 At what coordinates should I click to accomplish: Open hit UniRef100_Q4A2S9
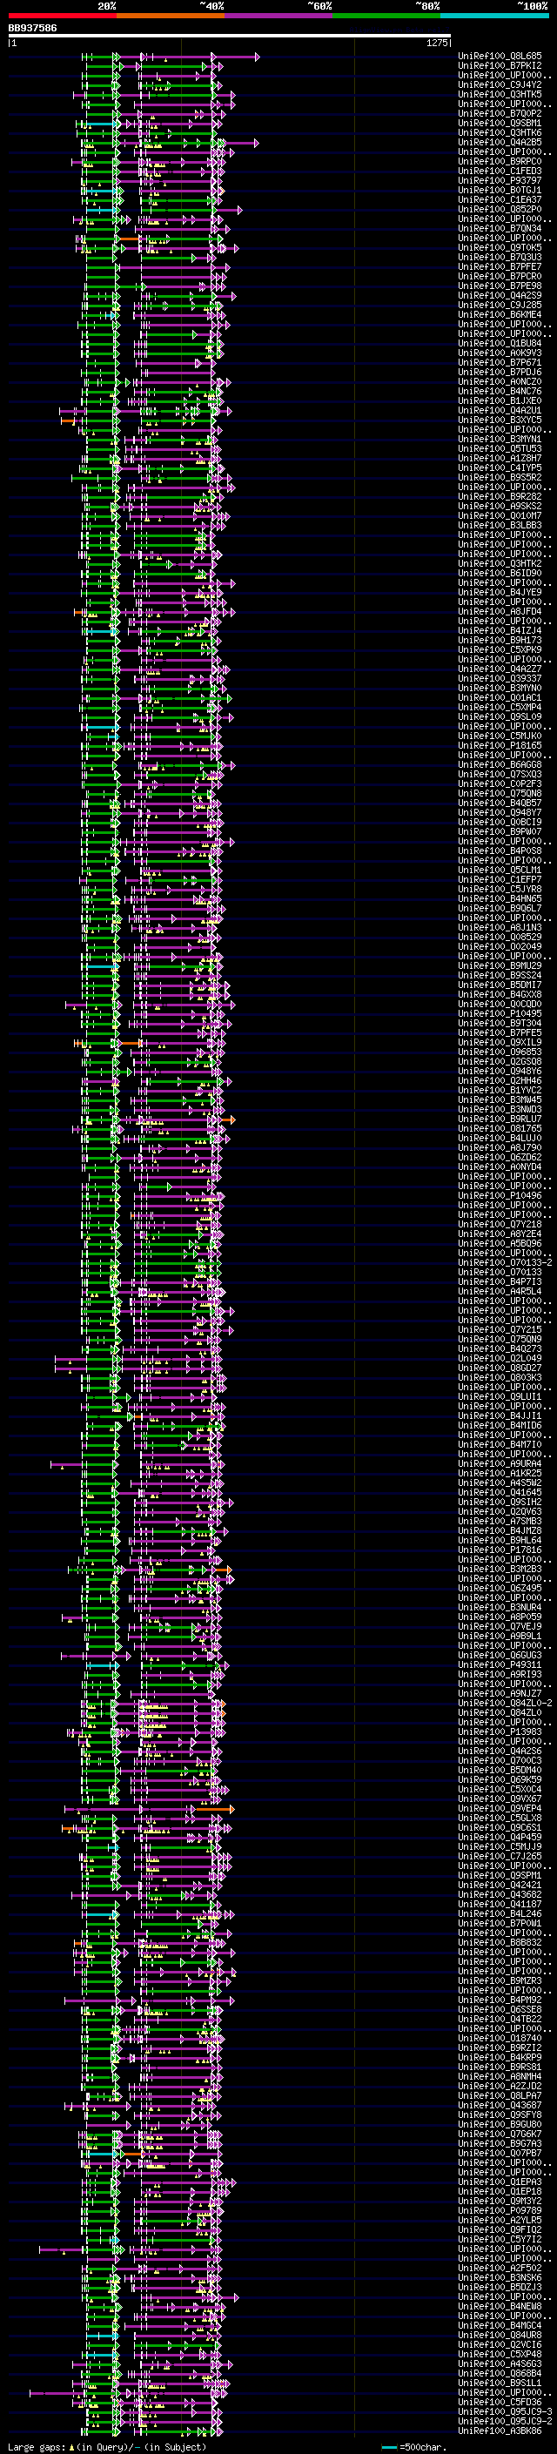500,295
